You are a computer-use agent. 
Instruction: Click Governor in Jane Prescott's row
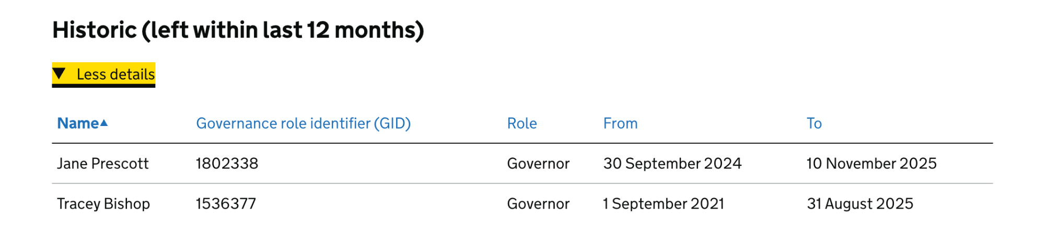click(538, 164)
